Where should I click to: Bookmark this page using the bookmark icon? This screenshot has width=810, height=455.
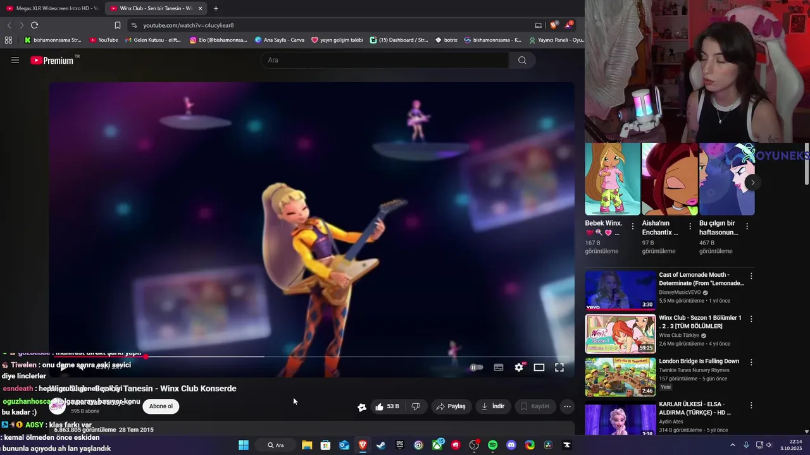pos(118,25)
